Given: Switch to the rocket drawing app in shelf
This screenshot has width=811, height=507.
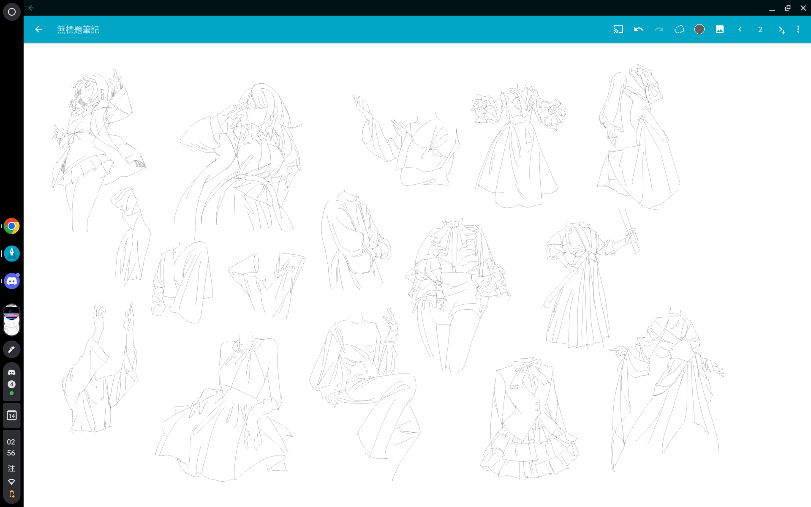Looking at the screenshot, I should [12, 253].
